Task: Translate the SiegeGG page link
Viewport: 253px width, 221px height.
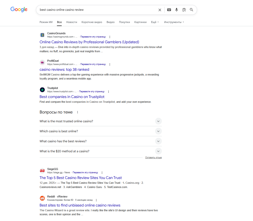Action: 85,172
